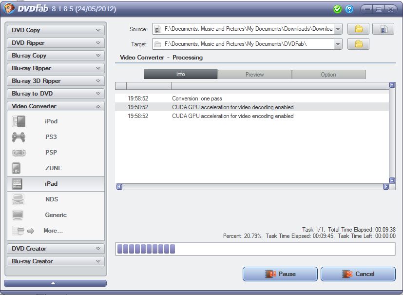Browse source folder with yellow folder icon
The width and height of the screenshot is (403, 295).
click(x=358, y=29)
